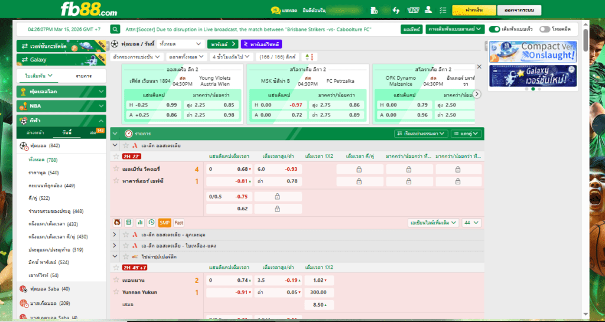This screenshot has height=322, width=605.
Task: Click the green Parlay button
Action: point(223,44)
